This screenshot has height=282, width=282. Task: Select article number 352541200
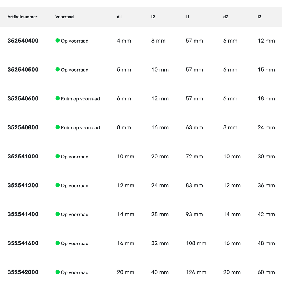23,186
